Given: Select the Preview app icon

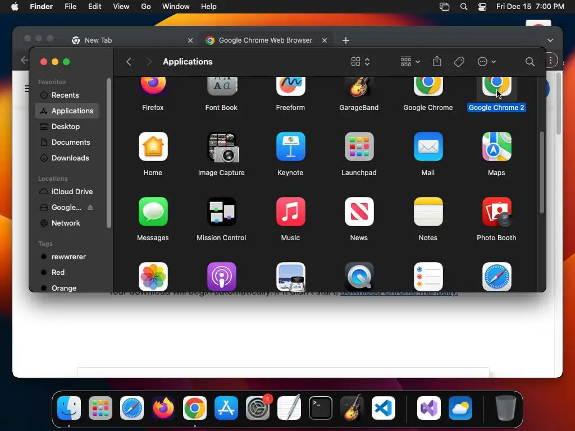Looking at the screenshot, I should (x=290, y=277).
